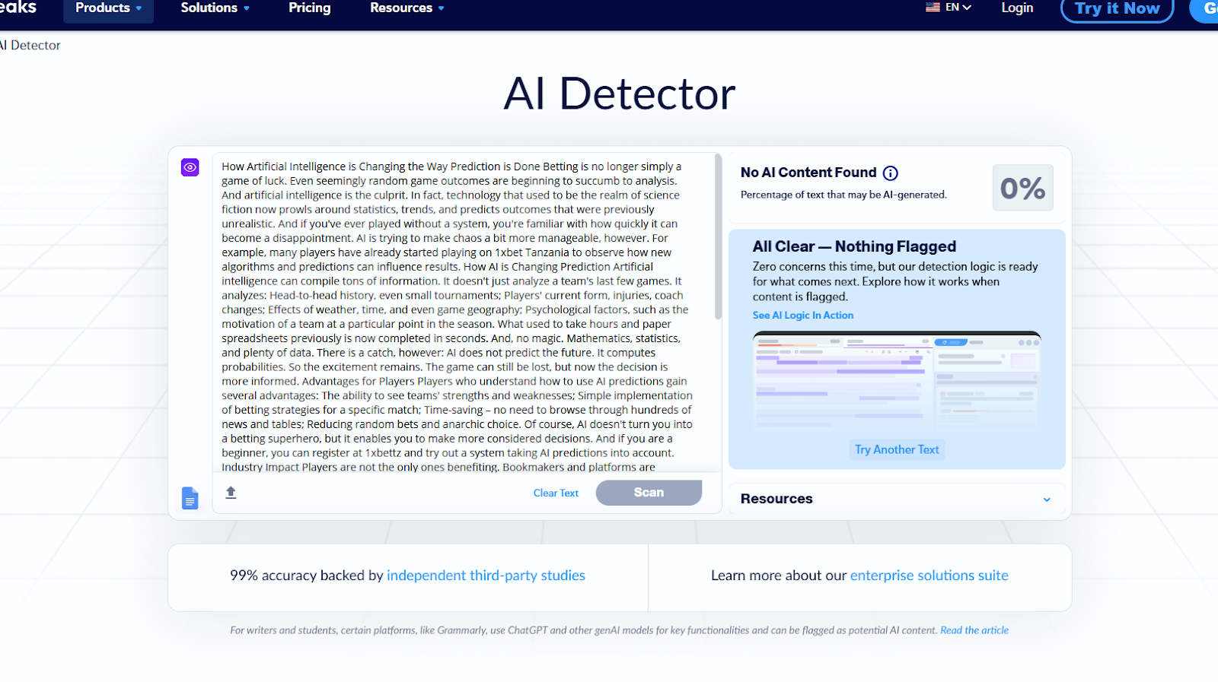The height and width of the screenshot is (682, 1218).
Task: Click the purple eye AI detector icon
Action: (190, 167)
